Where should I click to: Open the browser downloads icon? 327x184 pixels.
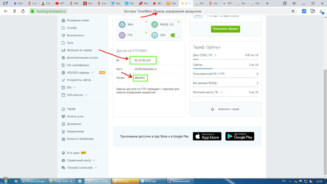322,11
